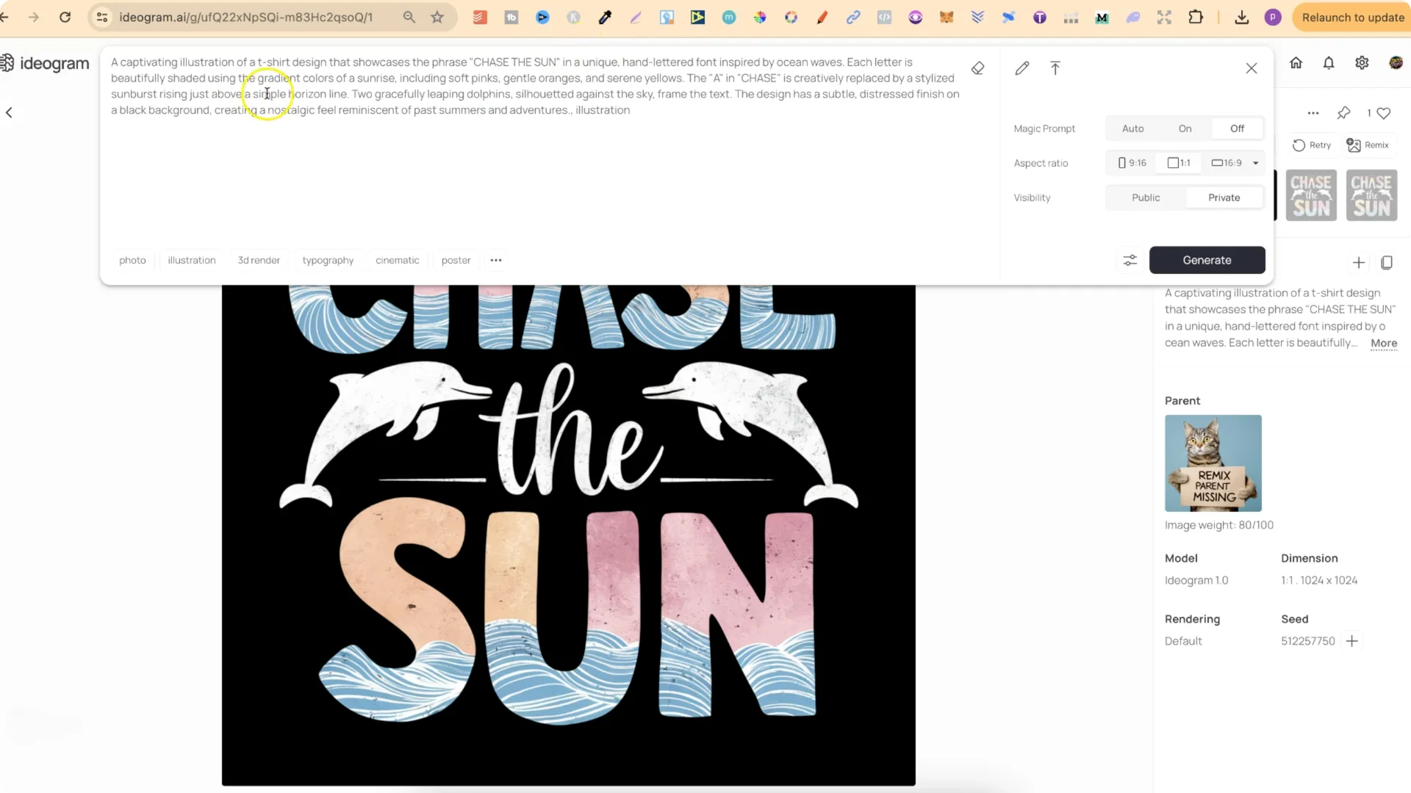This screenshot has width=1411, height=793.
Task: Like the image with heart icon
Action: pyautogui.click(x=1384, y=113)
